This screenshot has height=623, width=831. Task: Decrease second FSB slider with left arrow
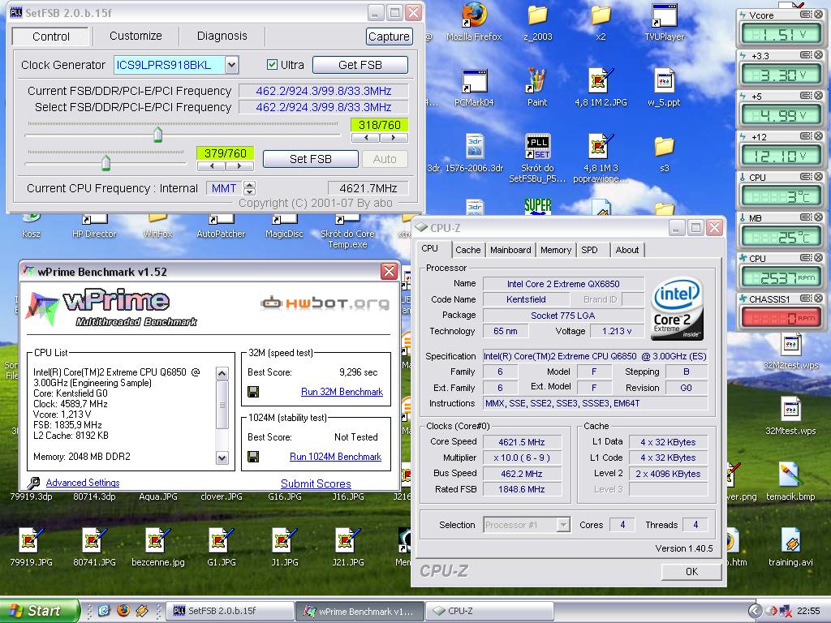tap(212, 166)
